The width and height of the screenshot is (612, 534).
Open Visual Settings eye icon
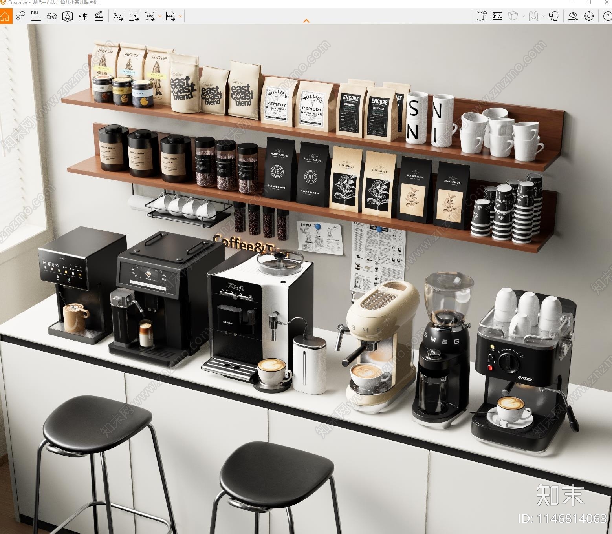pyautogui.click(x=573, y=16)
